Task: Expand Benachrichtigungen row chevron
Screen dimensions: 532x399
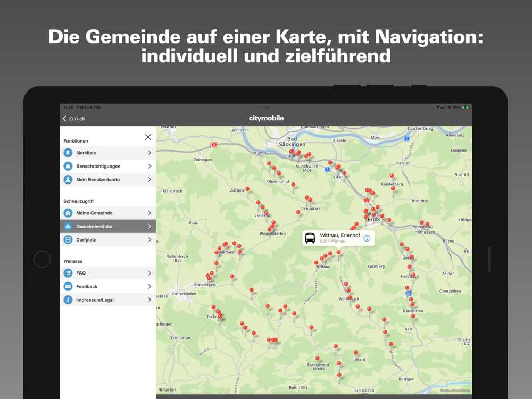Action: coord(149,166)
